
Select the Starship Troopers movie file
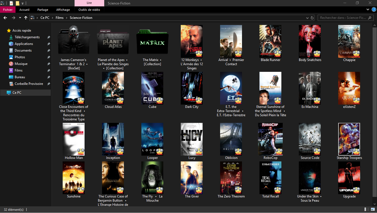click(349, 139)
